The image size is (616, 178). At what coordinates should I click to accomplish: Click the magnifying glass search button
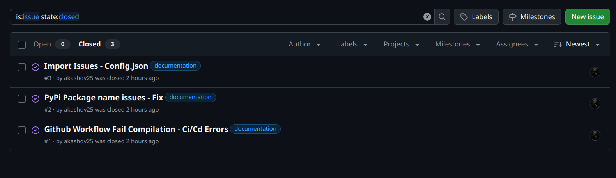[442, 17]
